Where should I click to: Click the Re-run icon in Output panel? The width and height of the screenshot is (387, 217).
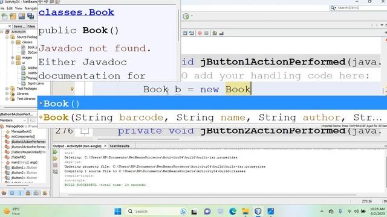coord(55,152)
